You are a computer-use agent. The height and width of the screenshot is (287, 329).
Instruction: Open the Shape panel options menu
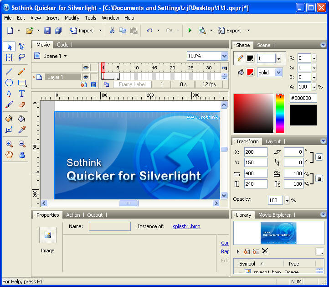coord(323,45)
